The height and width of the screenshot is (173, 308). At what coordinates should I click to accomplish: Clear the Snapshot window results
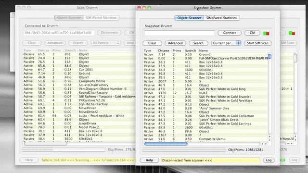pyautogui.click(x=152, y=43)
